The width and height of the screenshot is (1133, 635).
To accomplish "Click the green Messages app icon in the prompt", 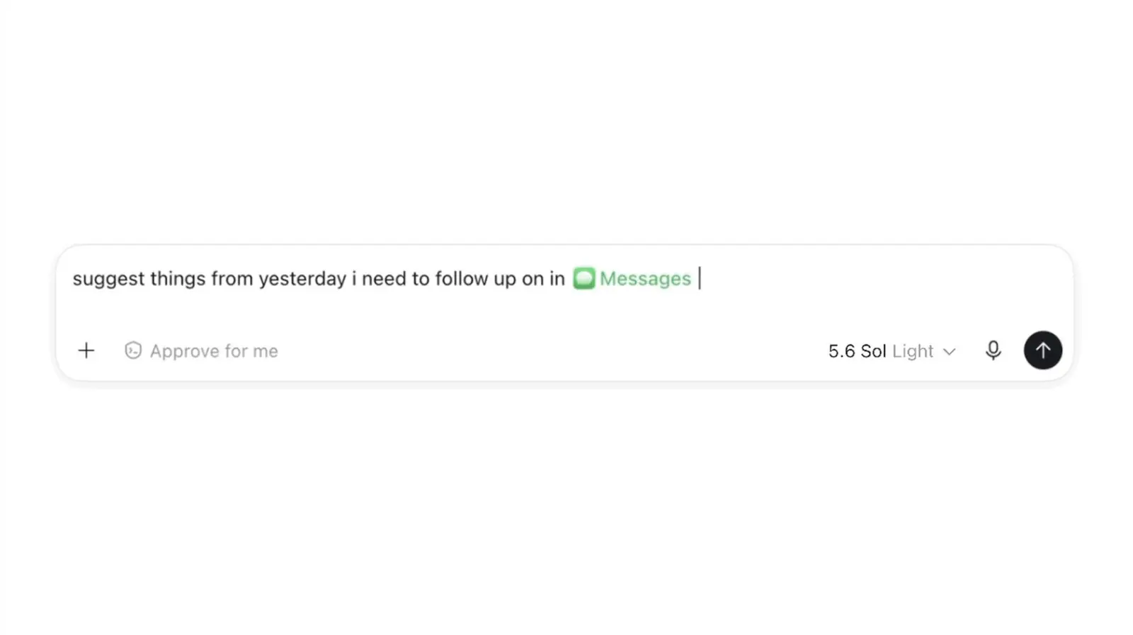I will 584,278.
